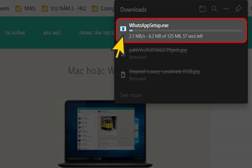
Task: Open the Coding bookmark folder
Action: click(x=103, y=9)
